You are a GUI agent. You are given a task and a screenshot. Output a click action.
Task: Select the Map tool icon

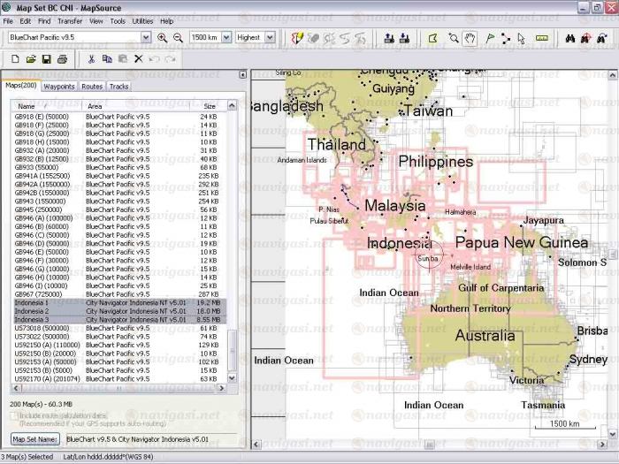tap(432, 38)
